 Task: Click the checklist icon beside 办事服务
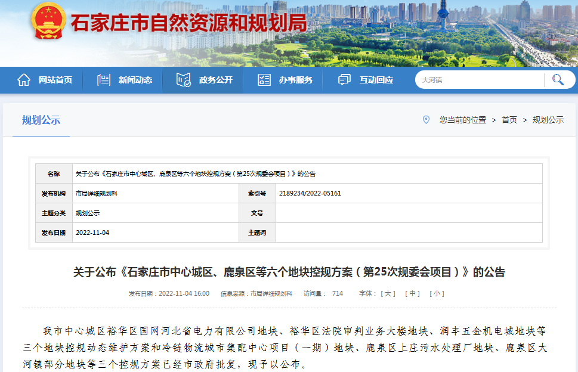tap(264, 80)
